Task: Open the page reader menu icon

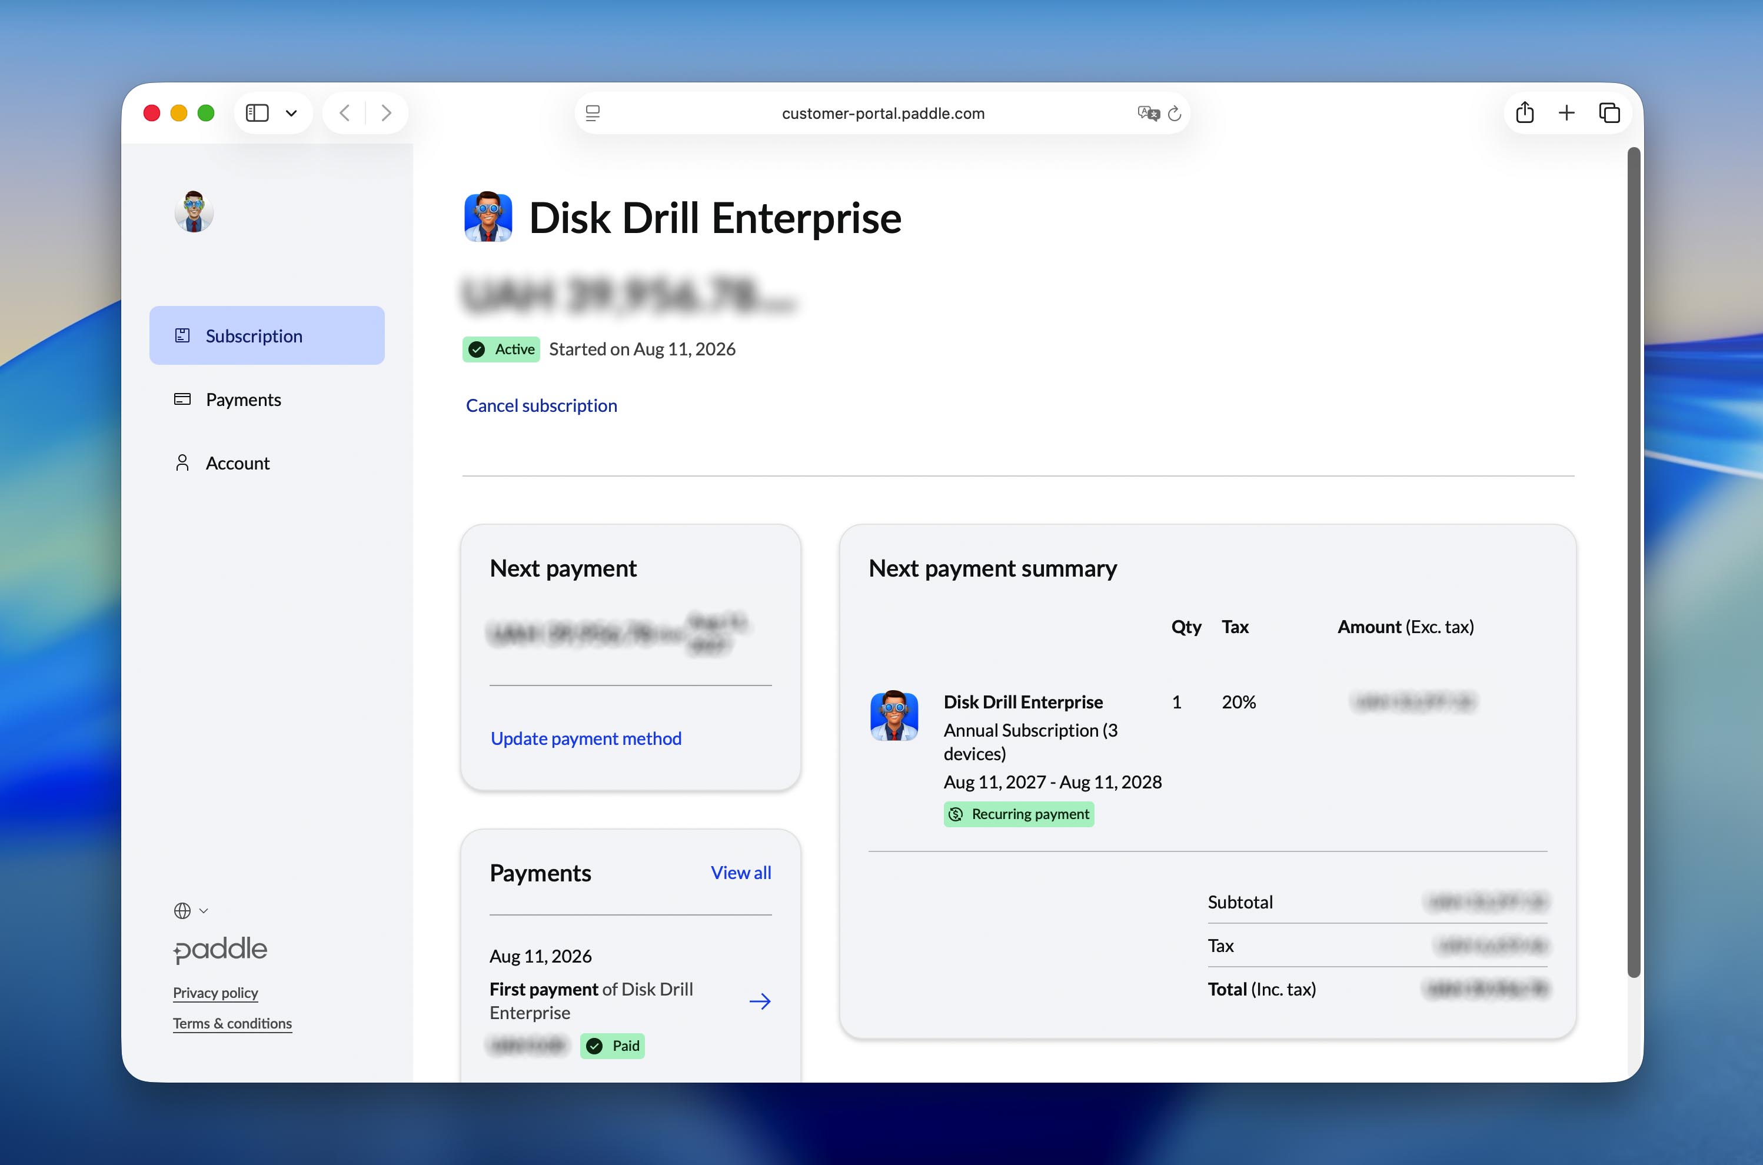Action: (593, 113)
